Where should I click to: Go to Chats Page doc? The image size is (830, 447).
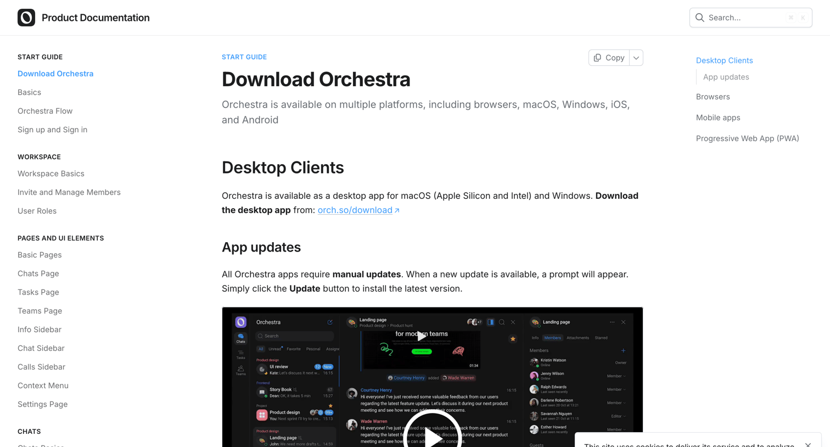[38, 273]
